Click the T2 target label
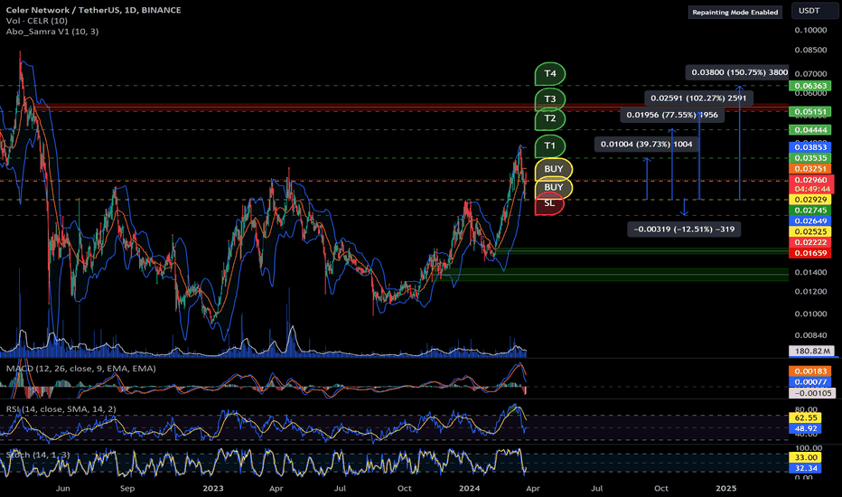842x497 pixels. [550, 118]
